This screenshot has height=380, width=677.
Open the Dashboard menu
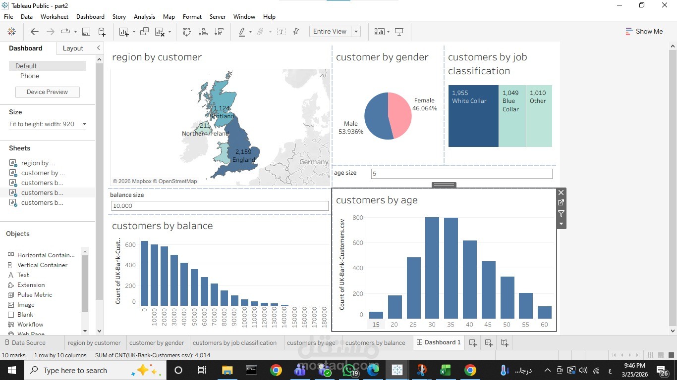pyautogui.click(x=90, y=16)
